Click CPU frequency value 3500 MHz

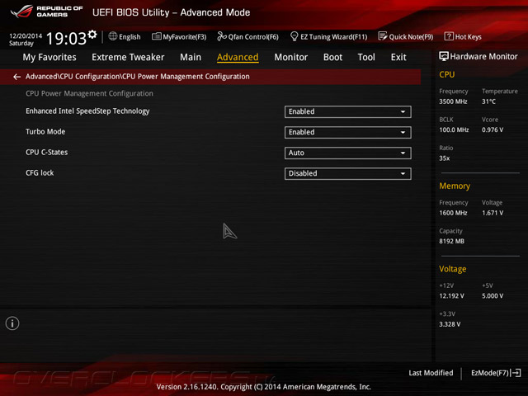pos(453,101)
